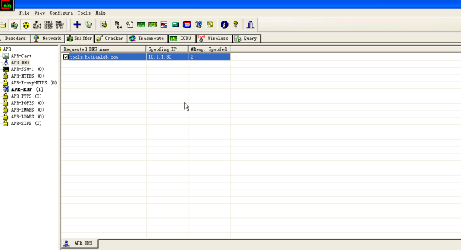Open the Help menu
Screen dimensions: 461x250
[x=101, y=13]
